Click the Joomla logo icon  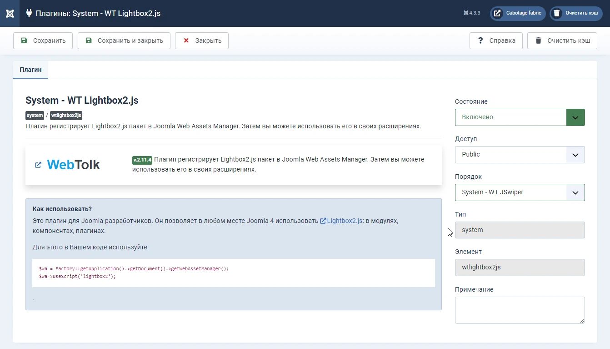tap(10, 13)
